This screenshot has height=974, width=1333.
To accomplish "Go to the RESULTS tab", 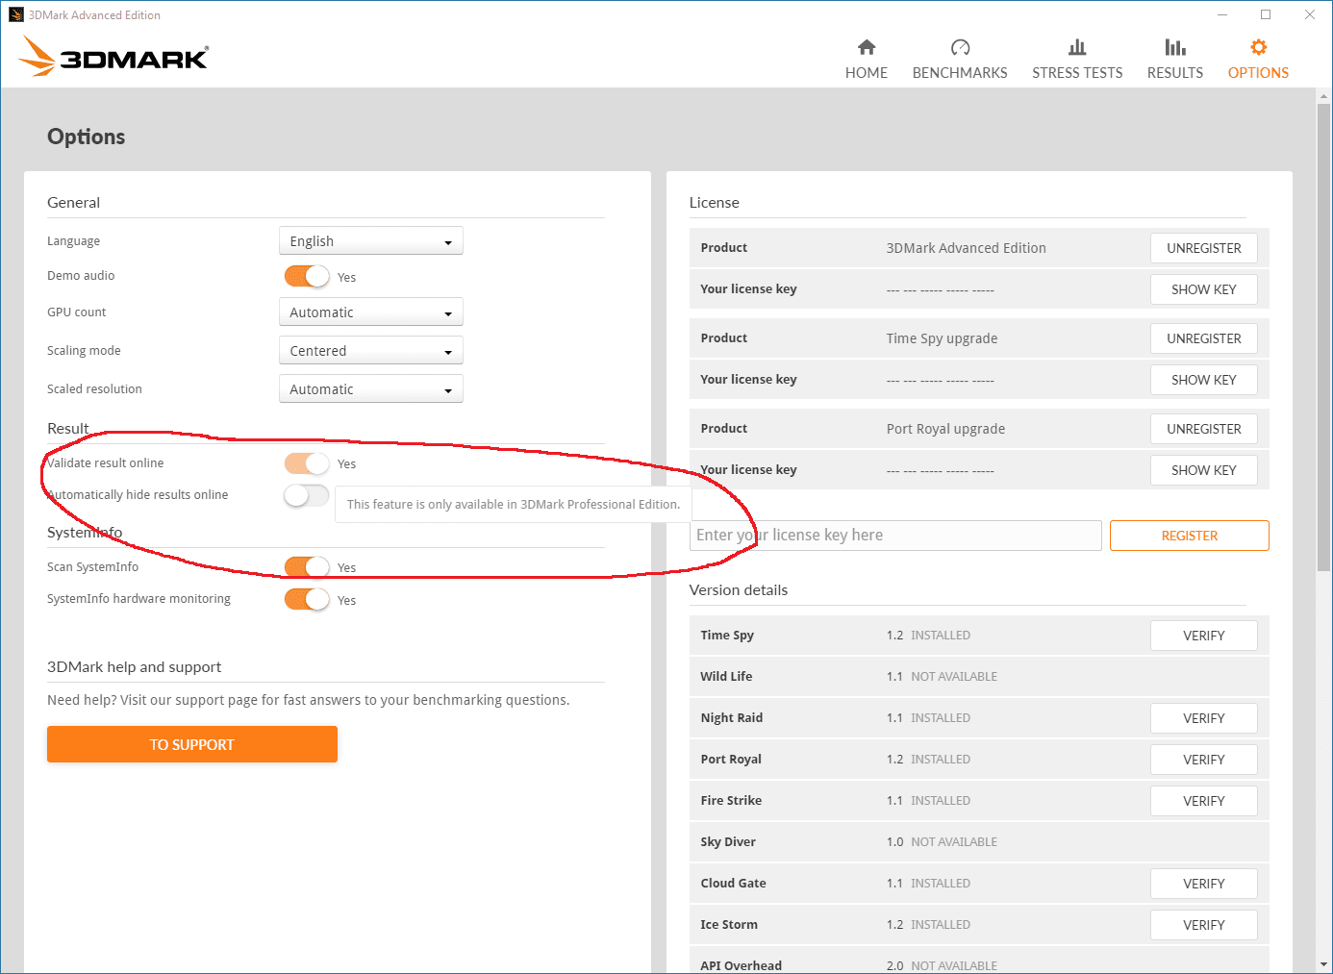I will (1175, 73).
